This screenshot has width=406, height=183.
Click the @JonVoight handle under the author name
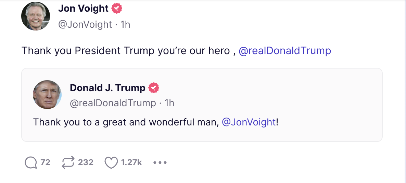coord(85,24)
